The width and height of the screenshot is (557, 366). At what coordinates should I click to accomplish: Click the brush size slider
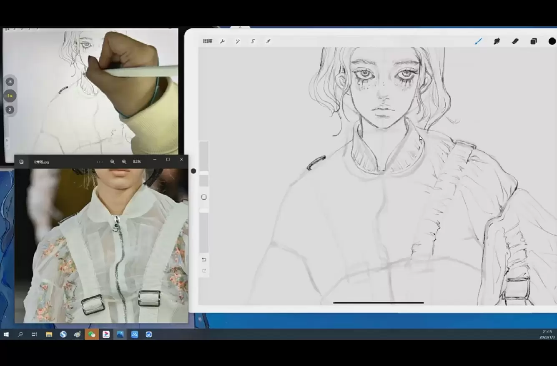pos(204,156)
